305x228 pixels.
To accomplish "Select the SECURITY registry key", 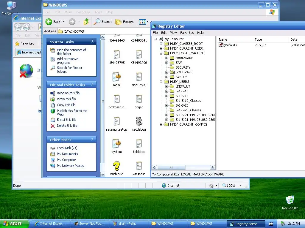I will tap(183, 67).
